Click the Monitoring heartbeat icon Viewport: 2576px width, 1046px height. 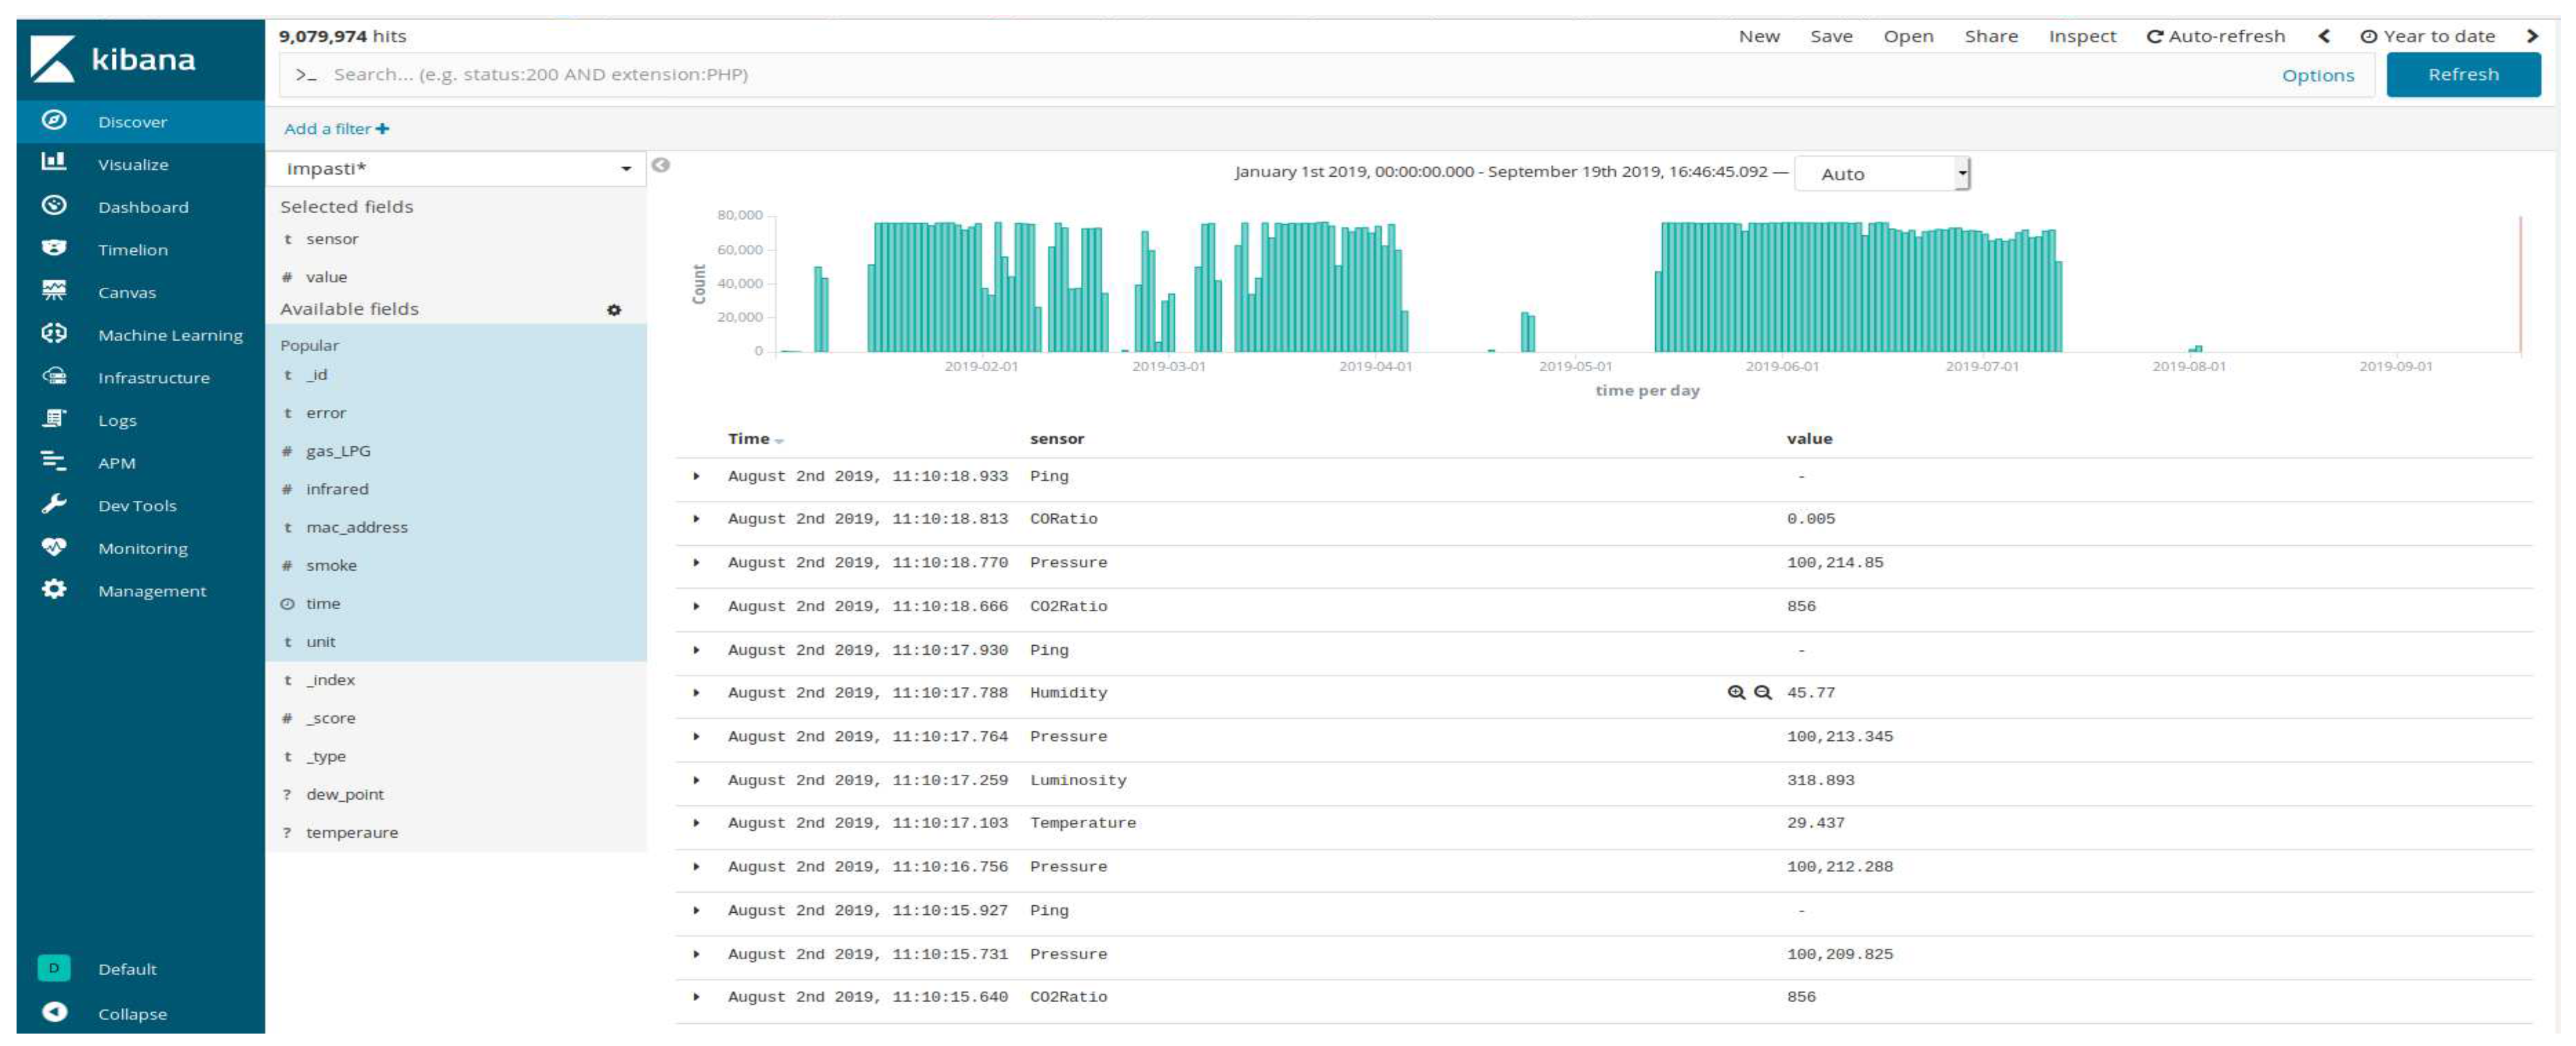coord(54,547)
